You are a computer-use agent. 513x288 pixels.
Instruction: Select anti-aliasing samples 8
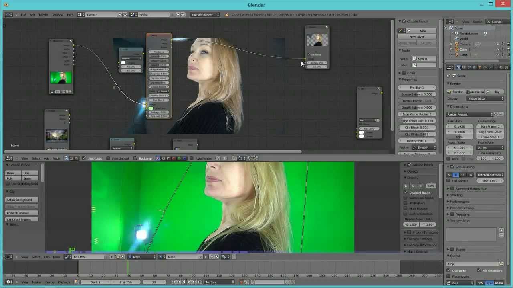456,175
